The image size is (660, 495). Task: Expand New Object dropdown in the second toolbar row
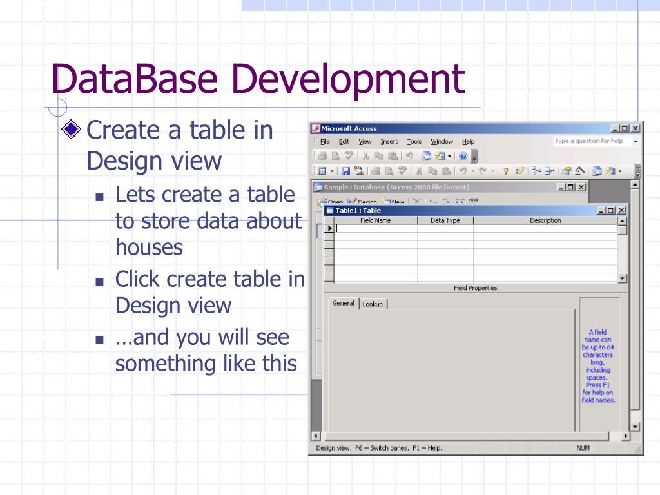(619, 171)
